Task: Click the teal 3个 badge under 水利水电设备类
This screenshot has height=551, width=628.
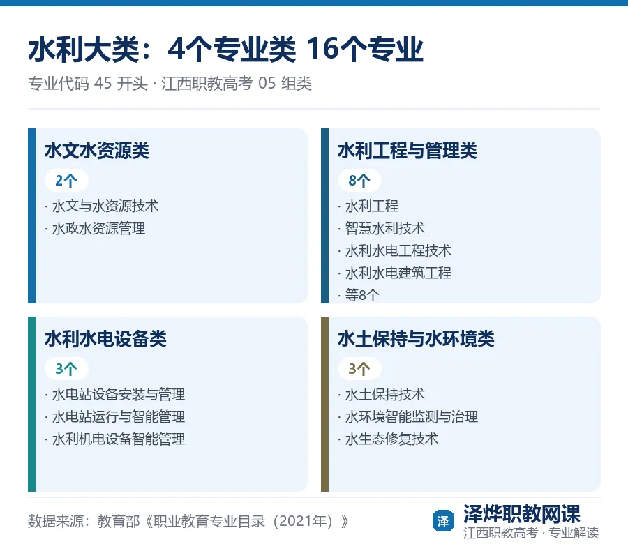Action: click(x=66, y=369)
